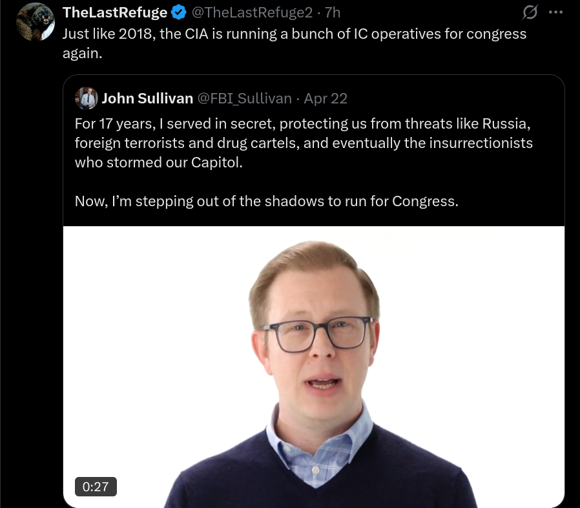Open the three-dot more options menu
This screenshot has height=508, width=580.
coord(555,12)
